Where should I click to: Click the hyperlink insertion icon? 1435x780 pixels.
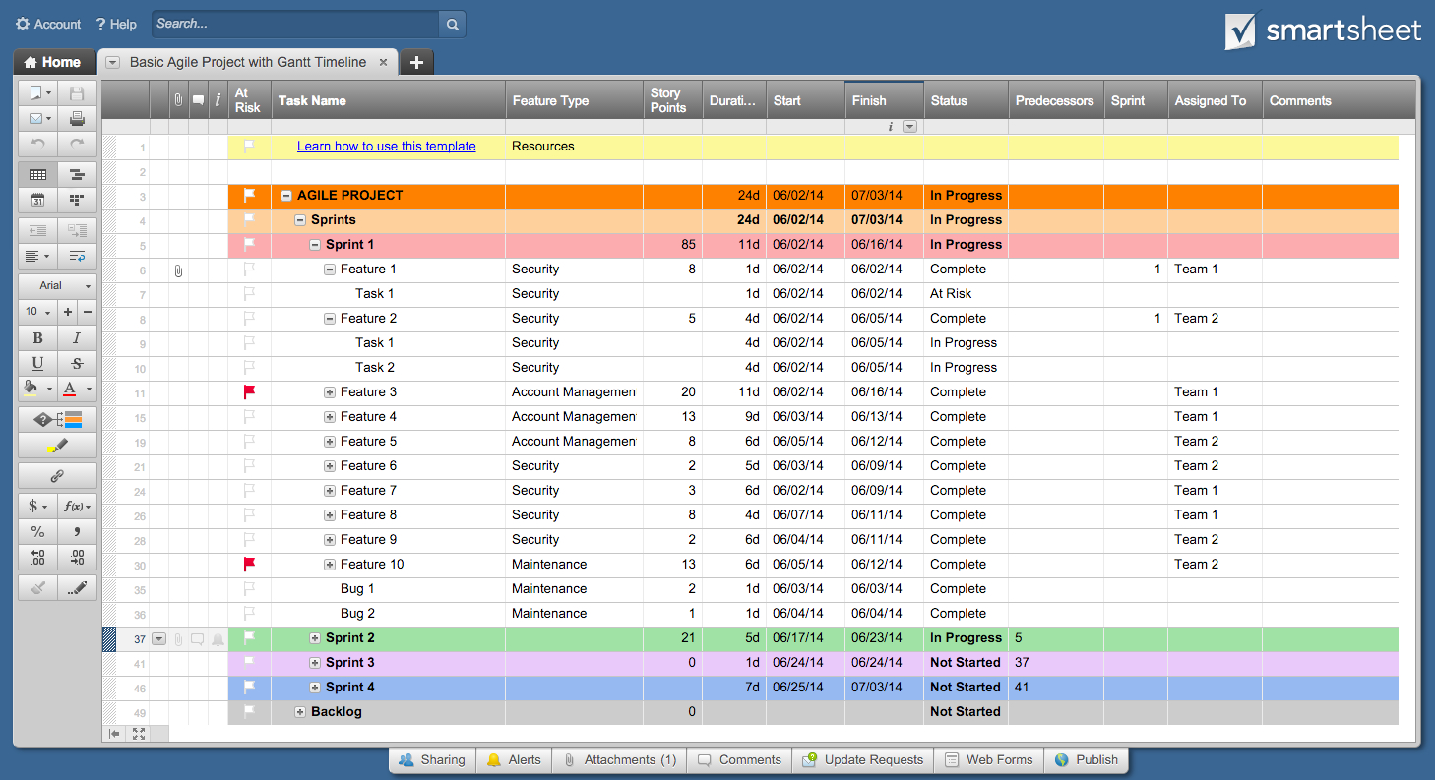[x=57, y=475]
